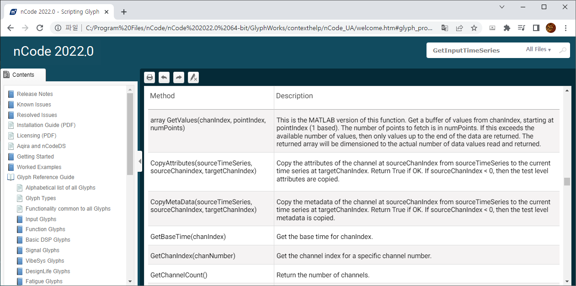Open Alphabetical list of all Glyphs
Screen dimensions: 576x286
click(60, 188)
